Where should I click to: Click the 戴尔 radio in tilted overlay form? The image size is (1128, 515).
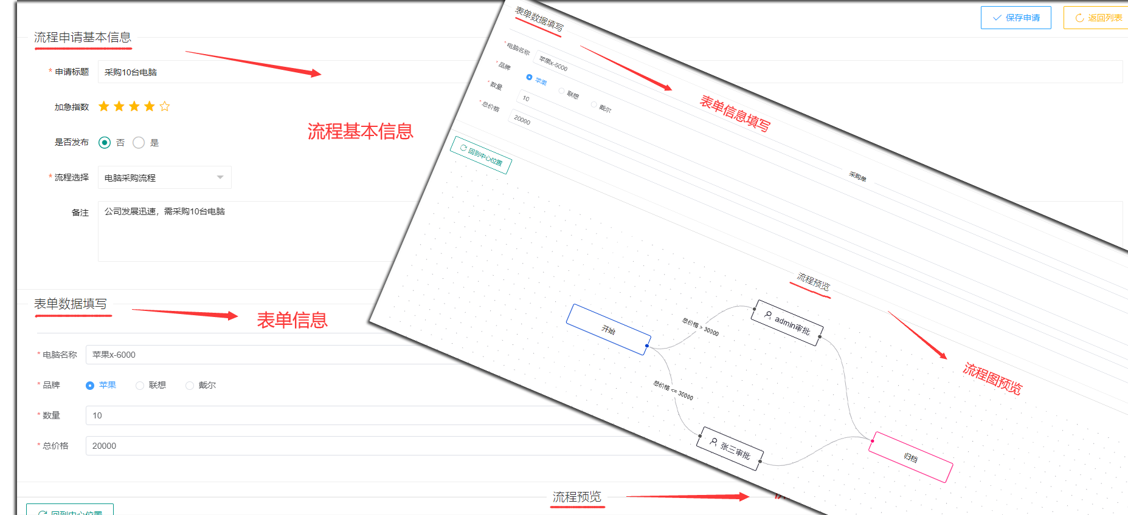tap(593, 104)
